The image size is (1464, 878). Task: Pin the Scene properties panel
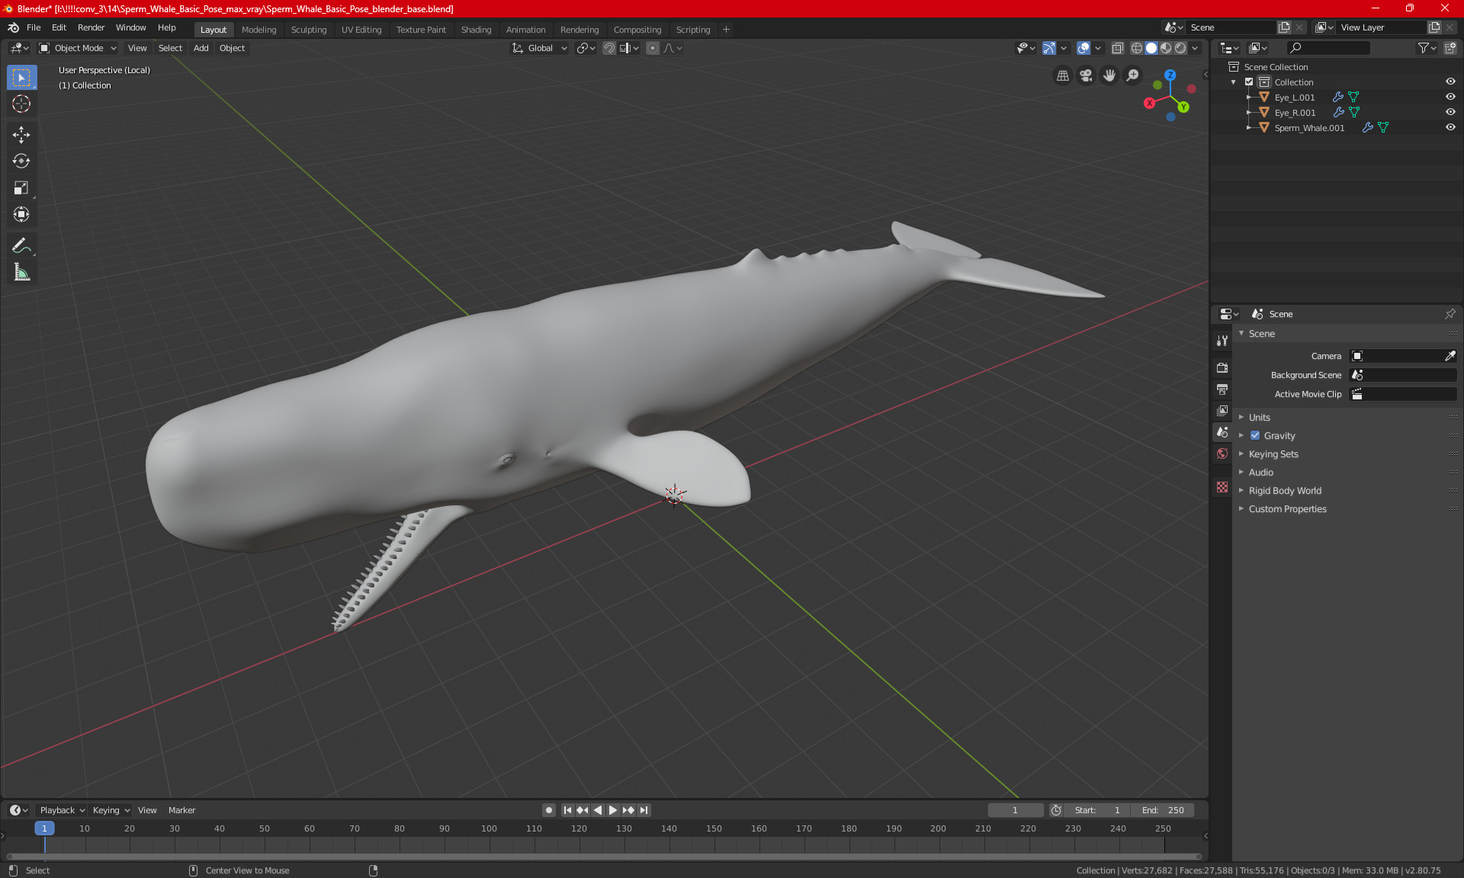coord(1450,314)
